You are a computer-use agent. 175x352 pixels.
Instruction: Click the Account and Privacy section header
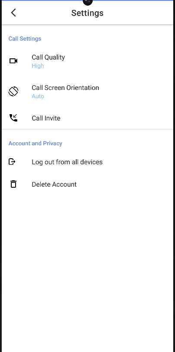click(x=36, y=143)
